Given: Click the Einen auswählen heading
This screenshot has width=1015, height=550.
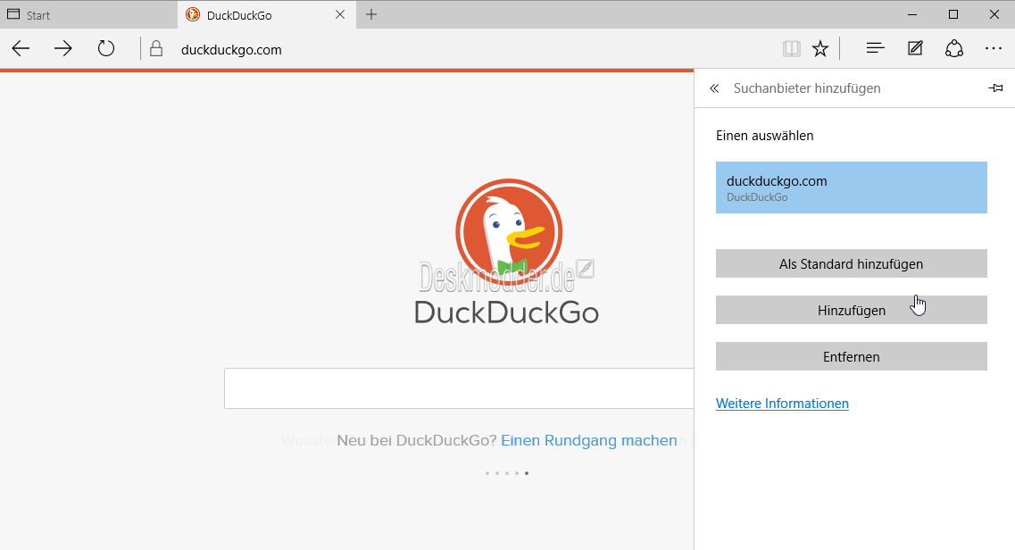Looking at the screenshot, I should pyautogui.click(x=764, y=136).
